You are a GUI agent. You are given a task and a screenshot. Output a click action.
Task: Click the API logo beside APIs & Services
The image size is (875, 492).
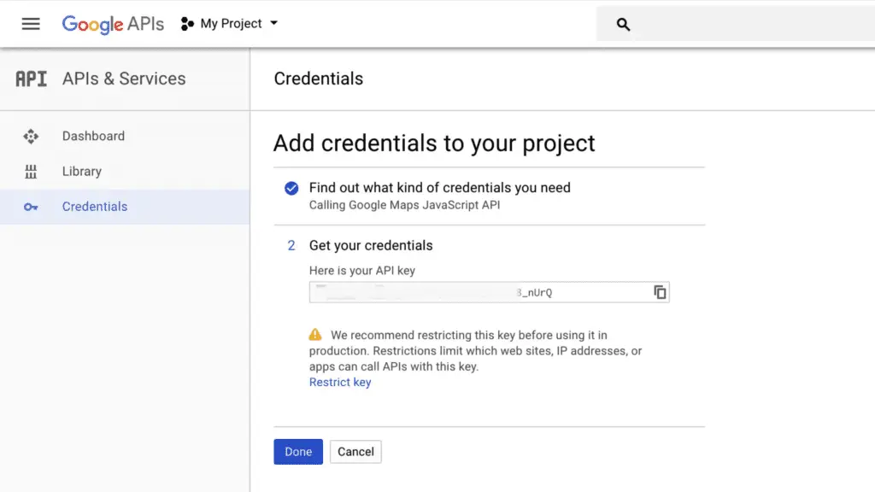coord(32,79)
